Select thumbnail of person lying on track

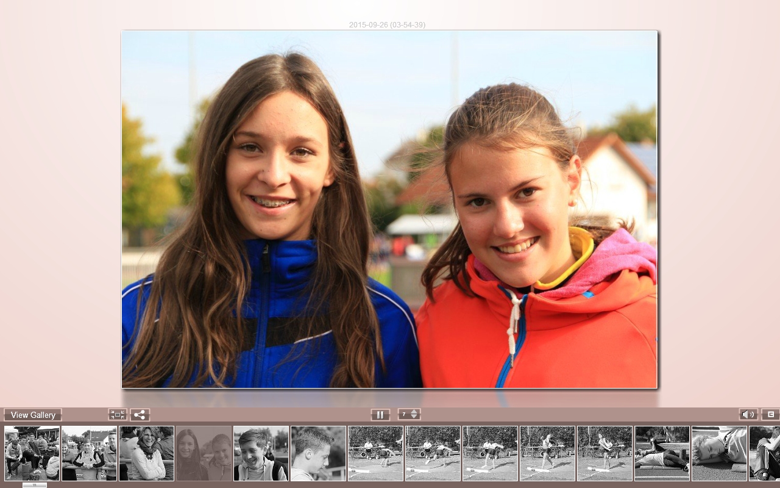tap(662, 453)
